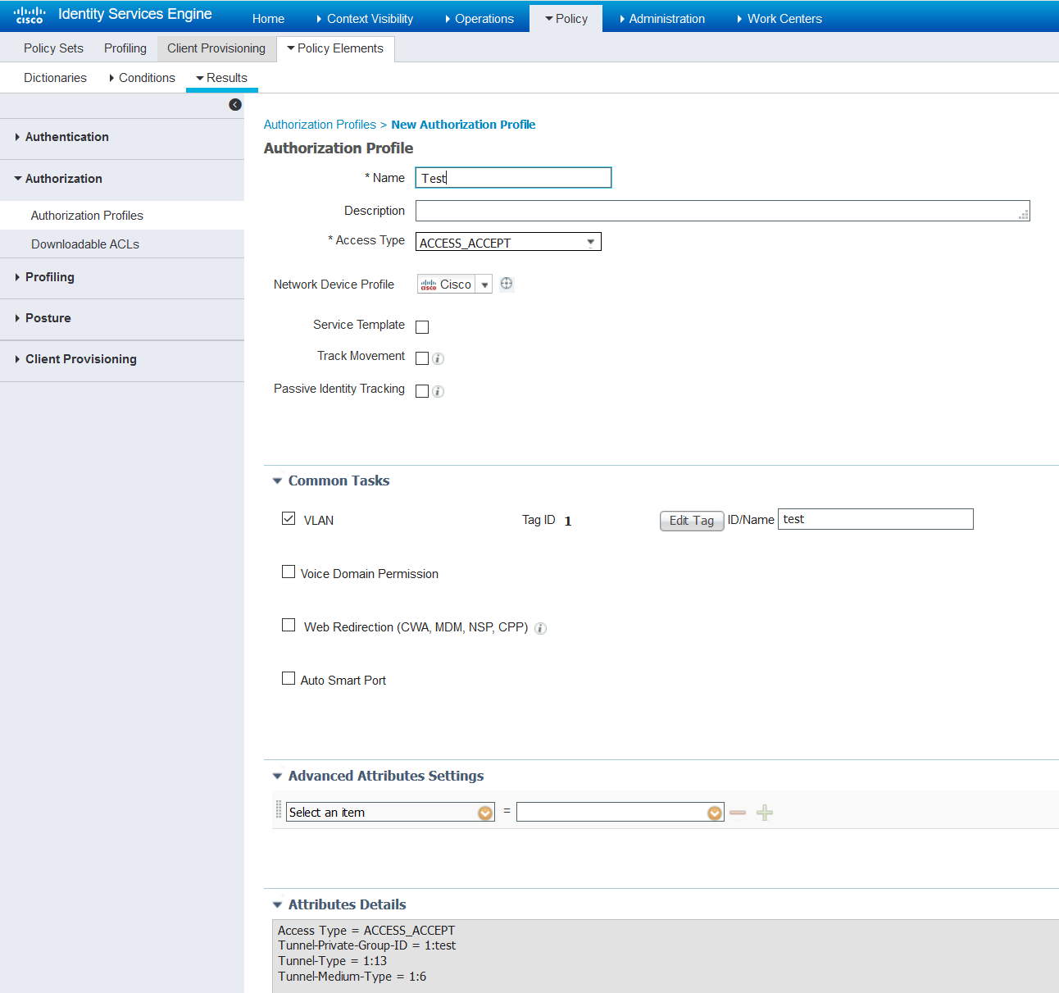Screen dimensions: 1059x993
Task: Click the globe icon next to Network Device Profile
Action: tap(507, 283)
